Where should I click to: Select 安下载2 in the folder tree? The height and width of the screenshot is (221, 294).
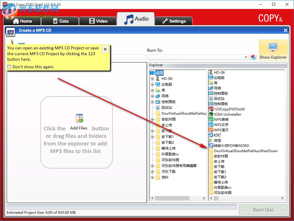pyautogui.click(x=168, y=142)
